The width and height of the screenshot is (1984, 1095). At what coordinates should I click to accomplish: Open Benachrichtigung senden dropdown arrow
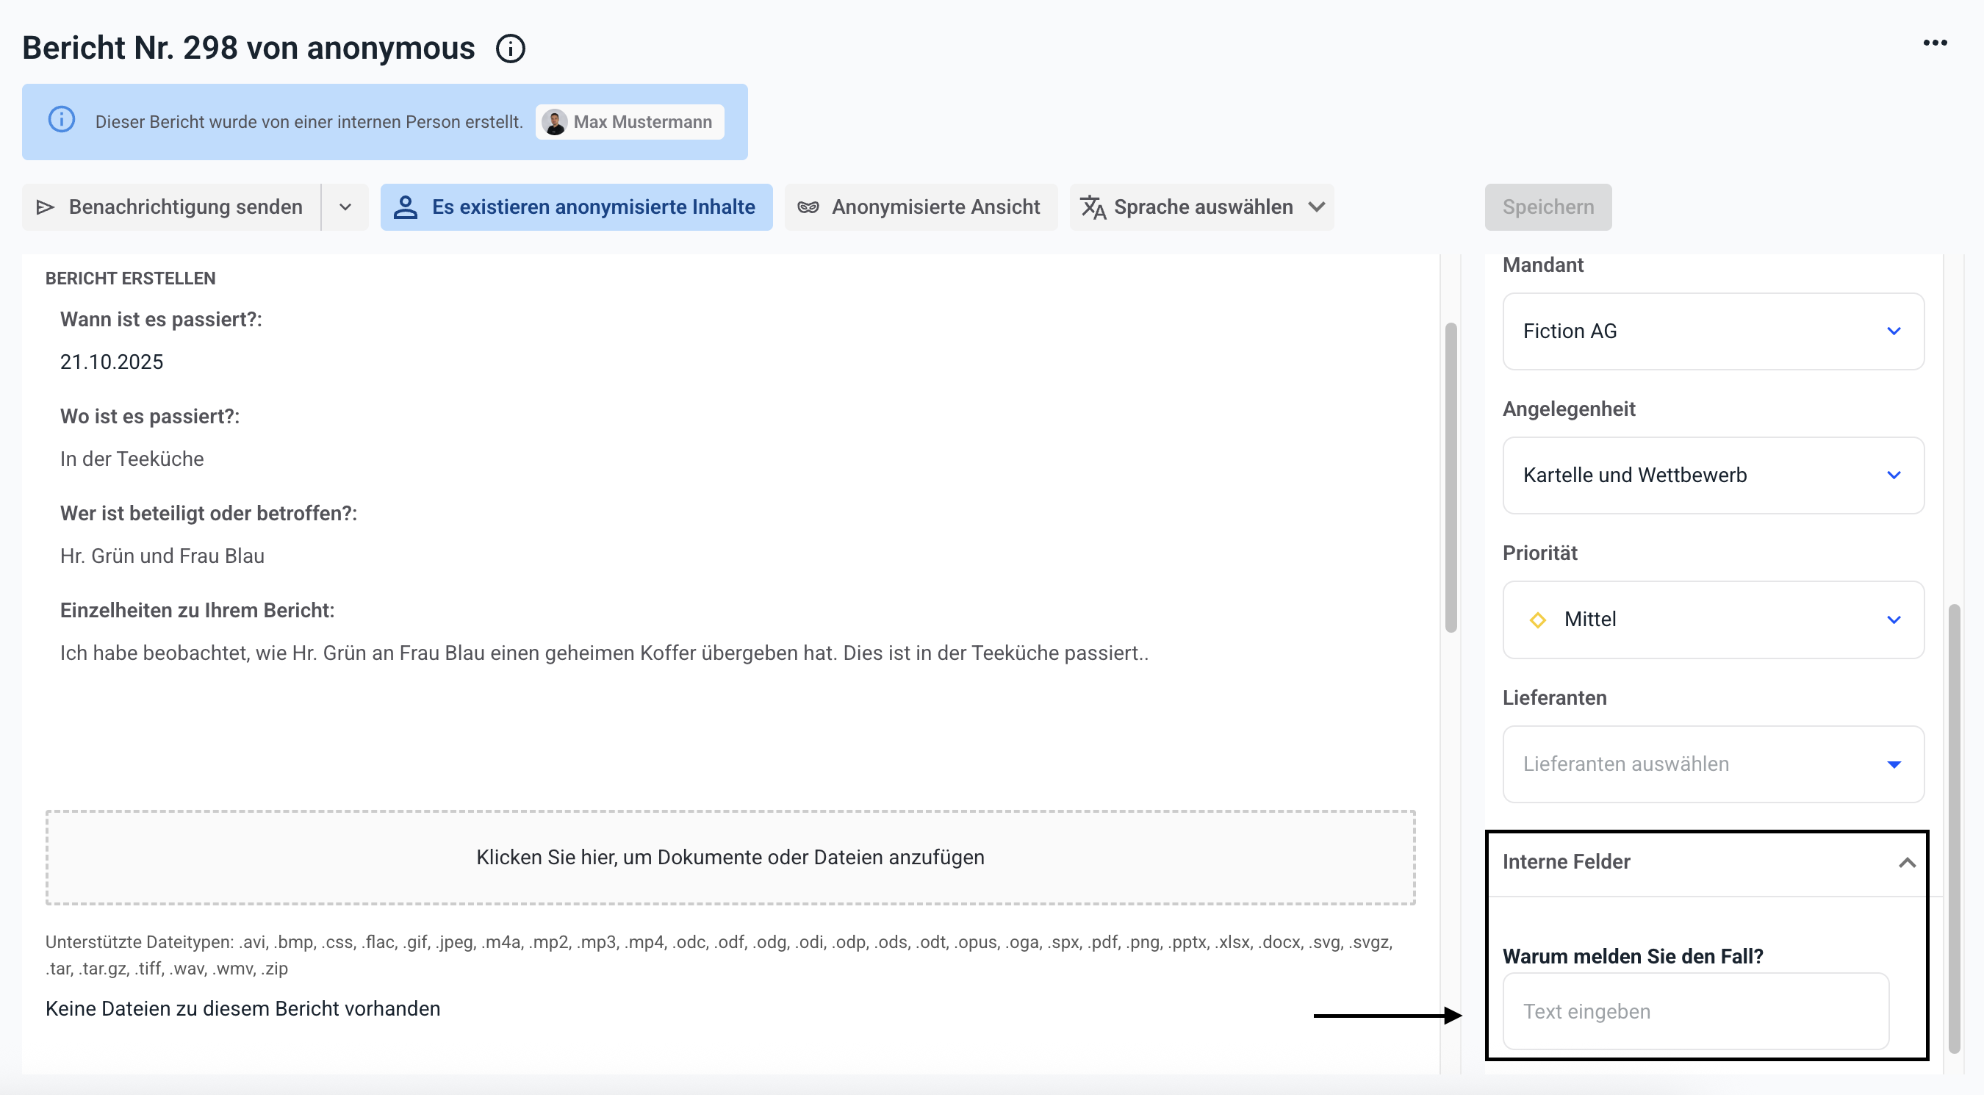(345, 207)
